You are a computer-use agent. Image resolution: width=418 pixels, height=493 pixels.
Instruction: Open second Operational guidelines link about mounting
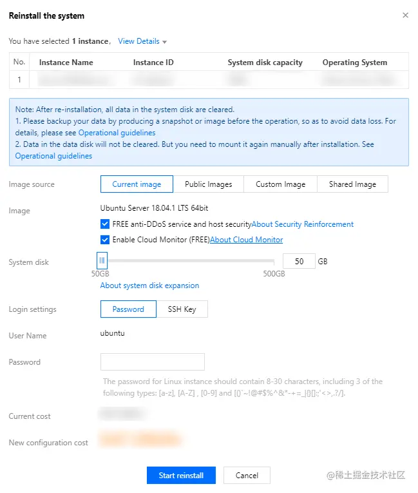[x=53, y=156]
